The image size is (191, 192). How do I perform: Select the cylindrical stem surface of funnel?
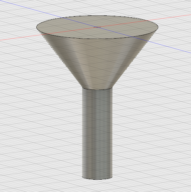(97, 133)
